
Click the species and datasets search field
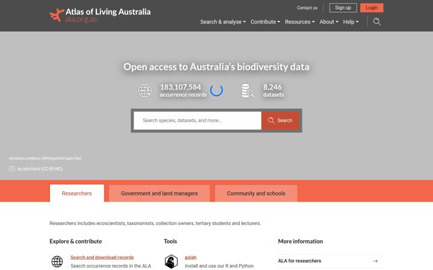coord(197,121)
